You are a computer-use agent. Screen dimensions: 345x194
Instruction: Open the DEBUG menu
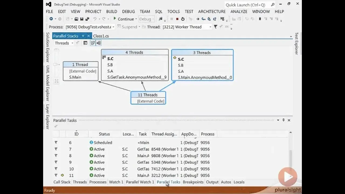129,12
